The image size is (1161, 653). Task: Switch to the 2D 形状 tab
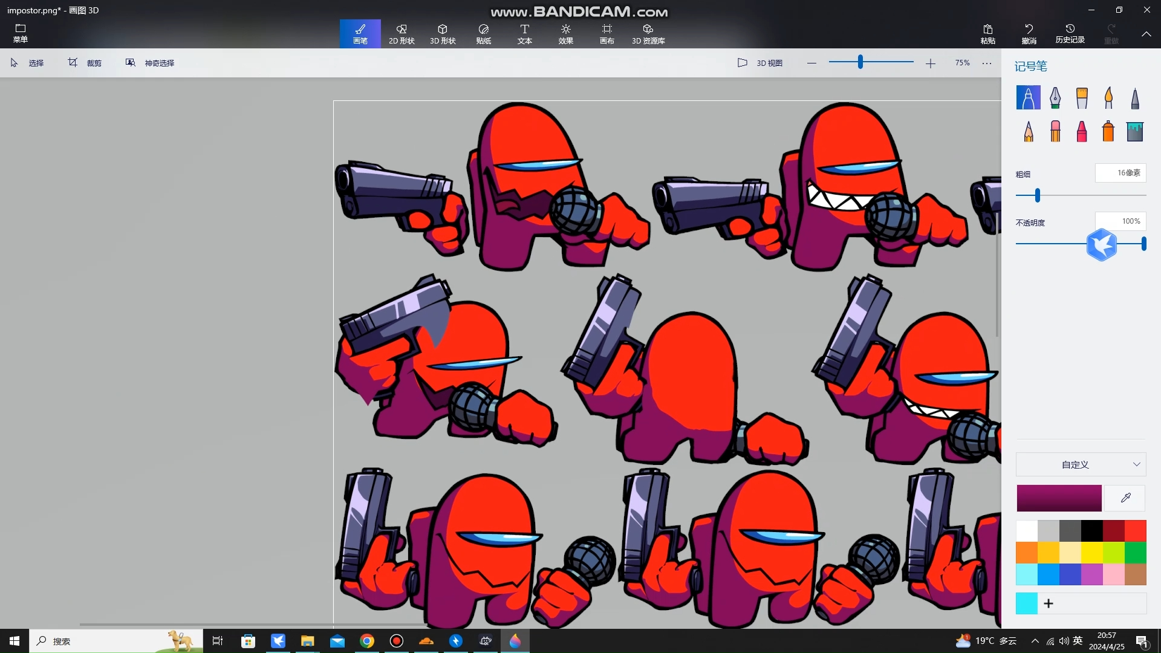click(x=402, y=34)
